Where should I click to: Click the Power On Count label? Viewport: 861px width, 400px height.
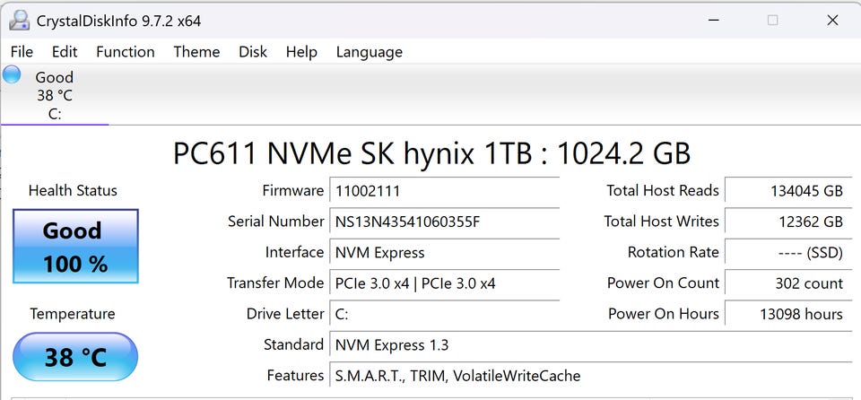(663, 283)
